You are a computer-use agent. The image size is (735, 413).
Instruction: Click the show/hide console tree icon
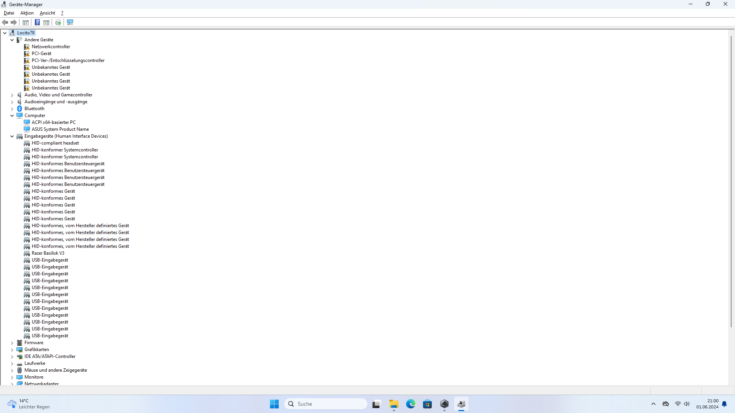point(26,23)
